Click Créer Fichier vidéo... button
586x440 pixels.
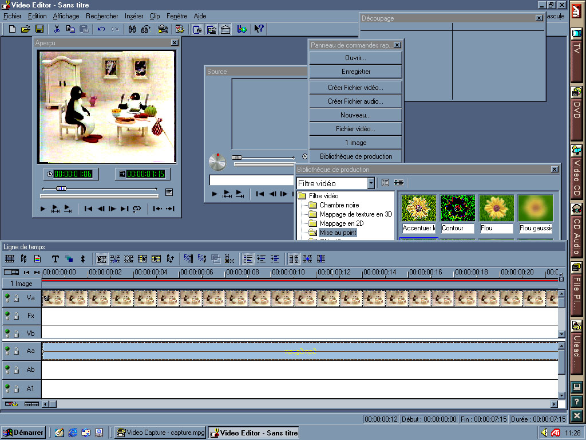point(355,88)
